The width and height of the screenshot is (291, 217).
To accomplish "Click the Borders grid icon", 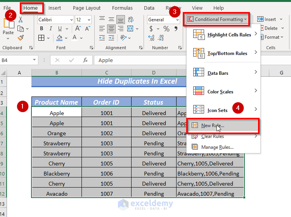I will tap(41, 38).
